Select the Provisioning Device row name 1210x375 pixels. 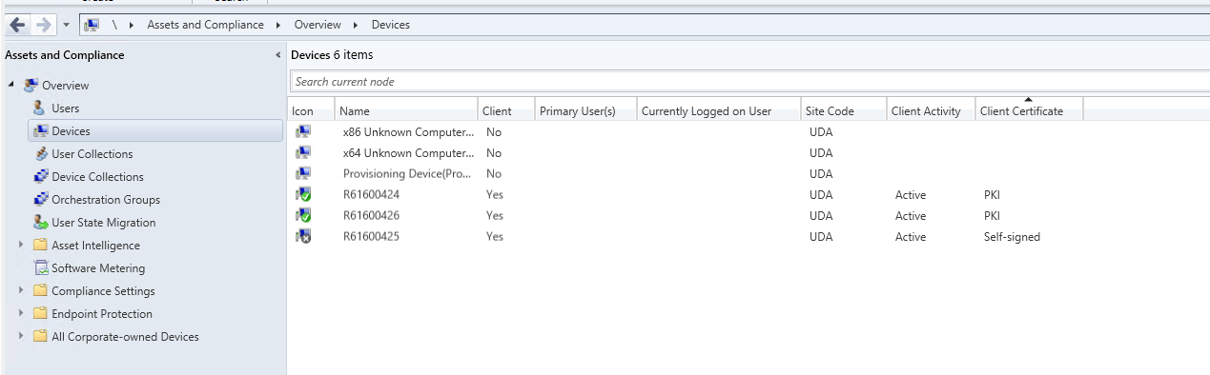[408, 174]
